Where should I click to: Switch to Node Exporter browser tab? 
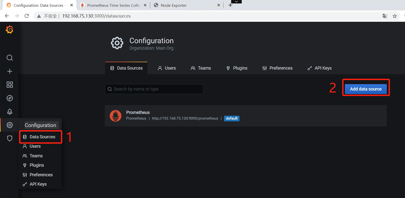[187, 5]
